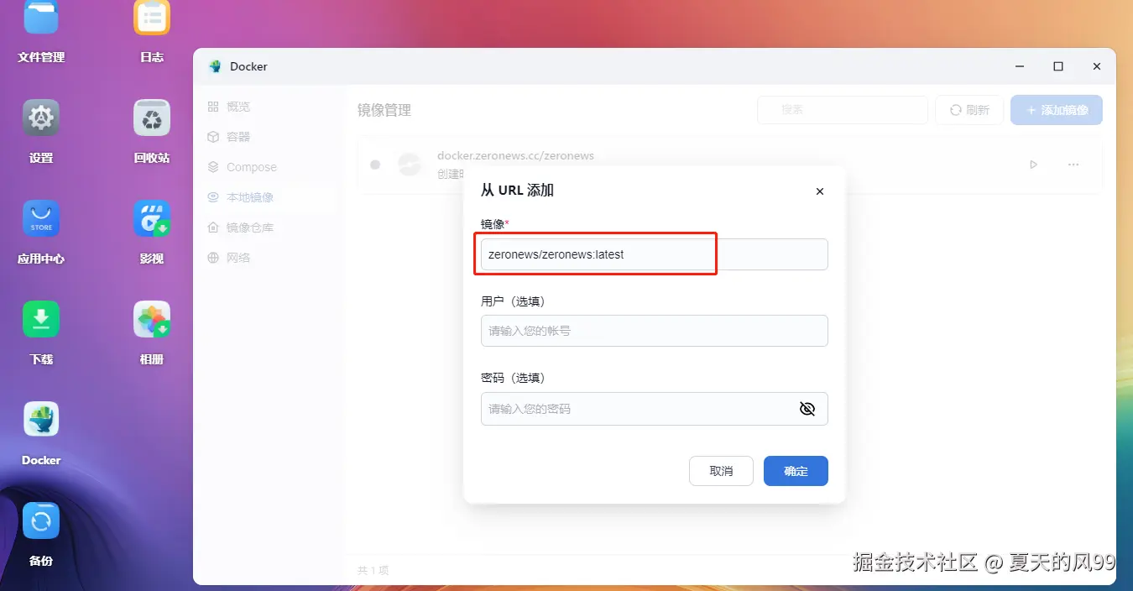The width and height of the screenshot is (1133, 591).
Task: Minimize the Docker window
Action: pos(1020,66)
